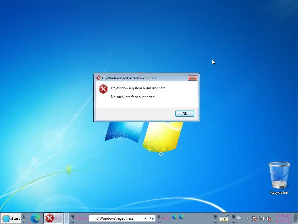The width and height of the screenshot is (298, 224).
Task: Open the network status tray icon
Action: 262,218
